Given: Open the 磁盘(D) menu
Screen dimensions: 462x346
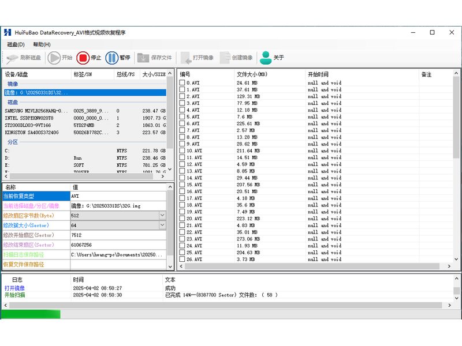Looking at the screenshot, I should (16, 44).
